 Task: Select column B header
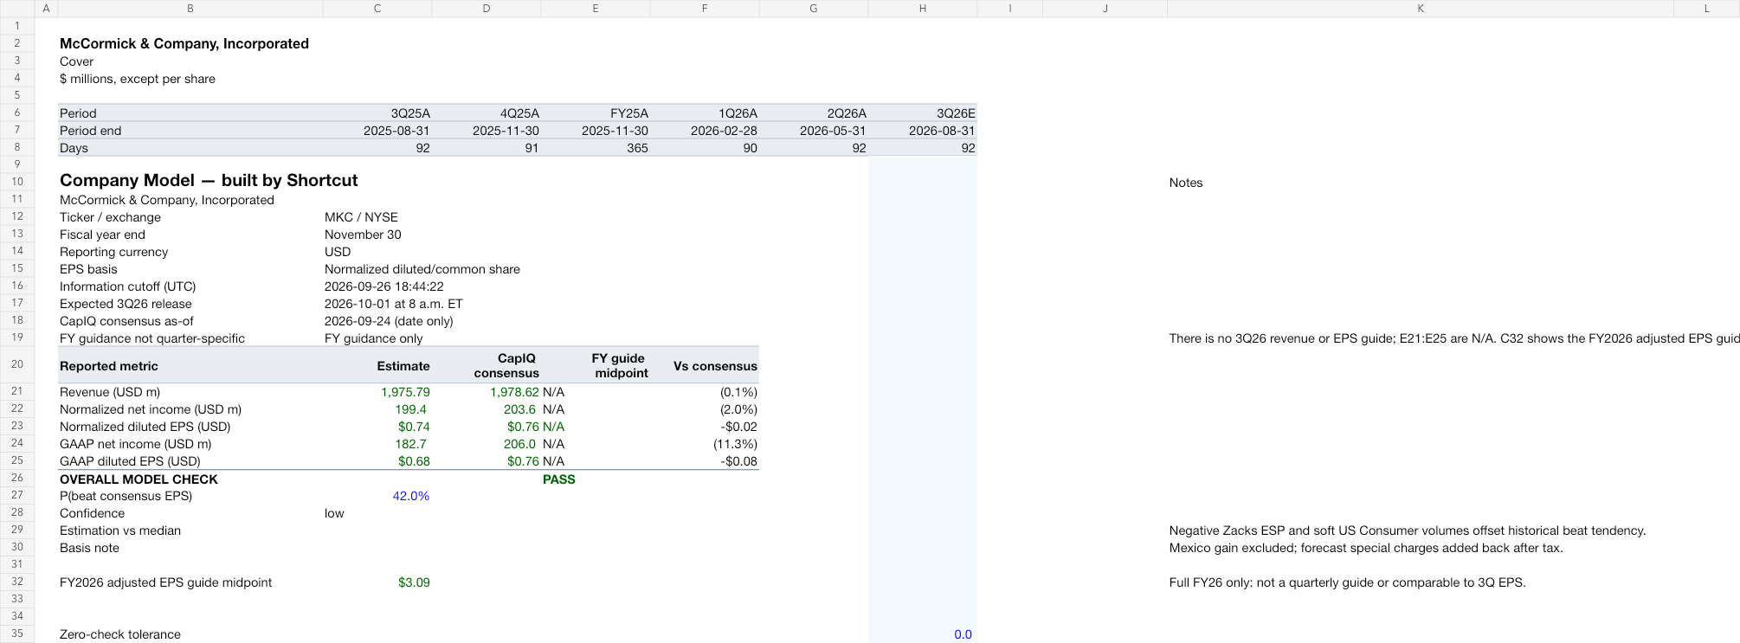coord(190,8)
